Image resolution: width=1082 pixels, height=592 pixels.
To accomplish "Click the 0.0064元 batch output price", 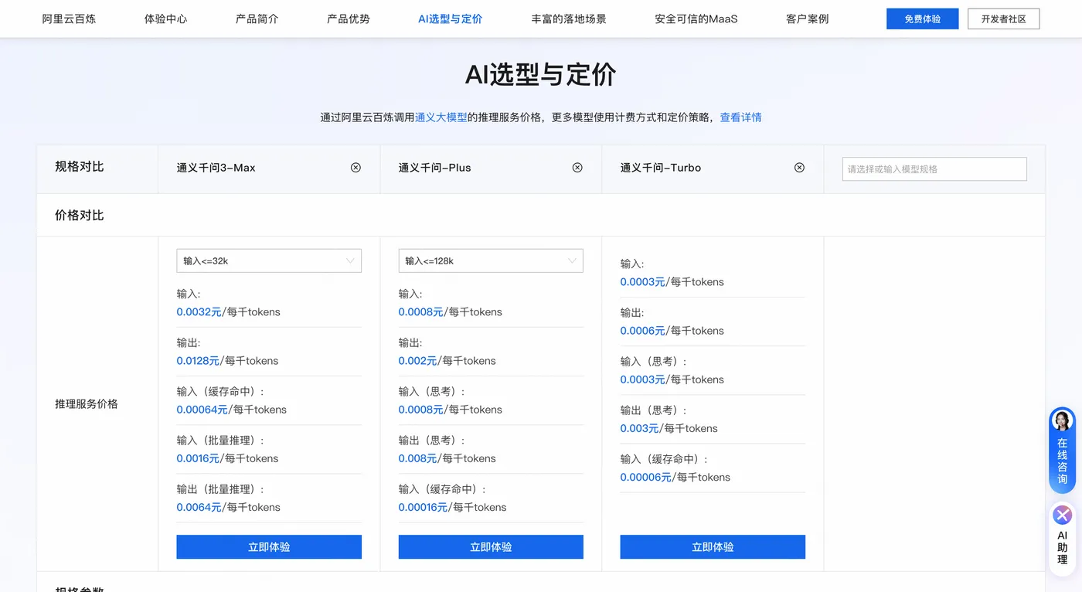I will point(199,507).
